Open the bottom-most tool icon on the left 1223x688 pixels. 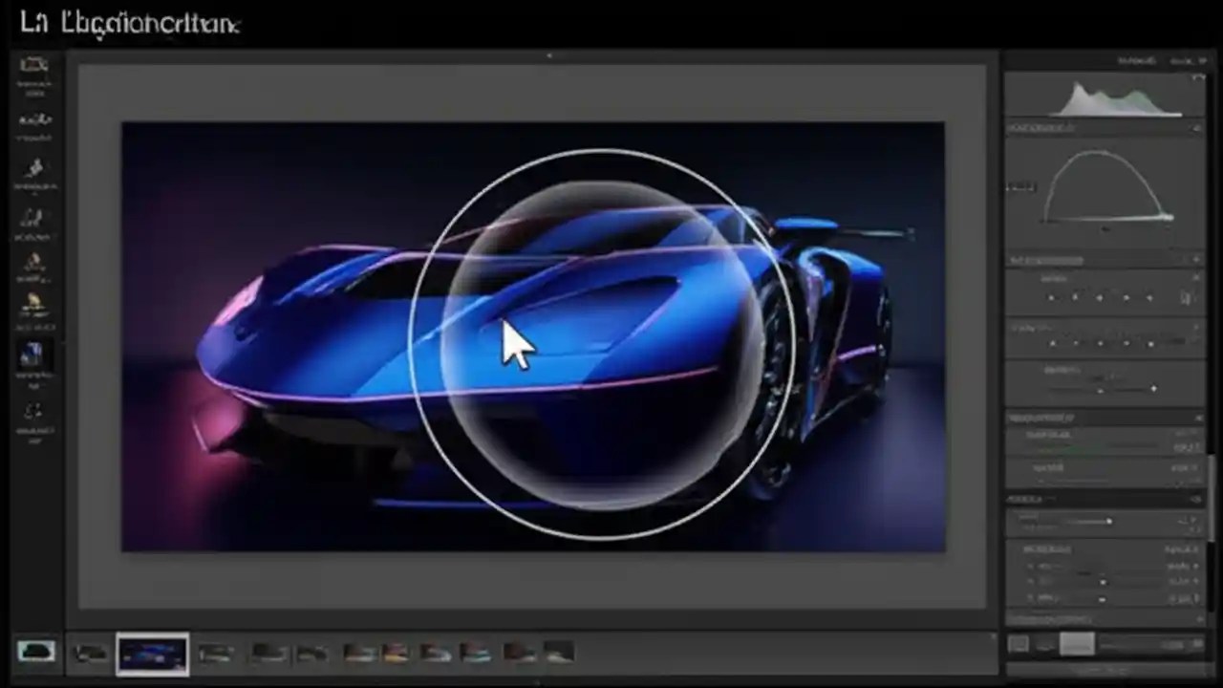[x=35, y=413]
